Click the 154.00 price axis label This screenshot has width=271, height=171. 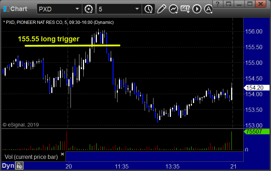254,94
